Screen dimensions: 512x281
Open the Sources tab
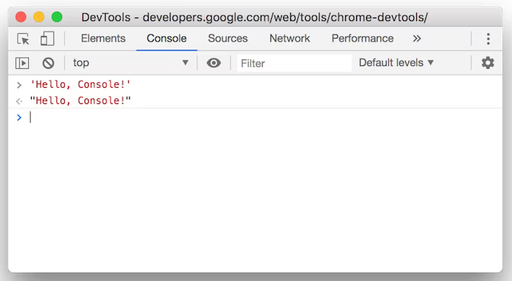pos(227,39)
